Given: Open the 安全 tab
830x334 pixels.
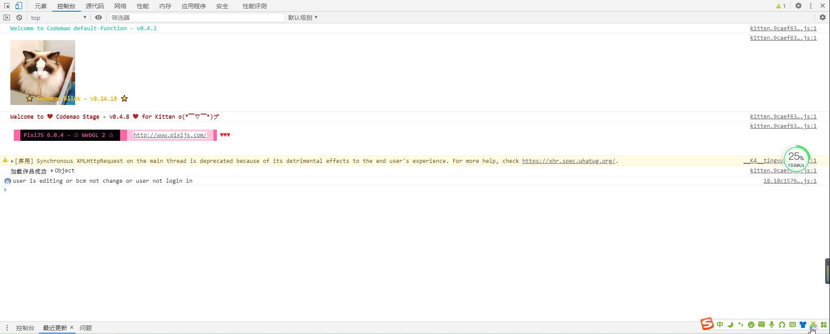Looking at the screenshot, I should tap(223, 6).
